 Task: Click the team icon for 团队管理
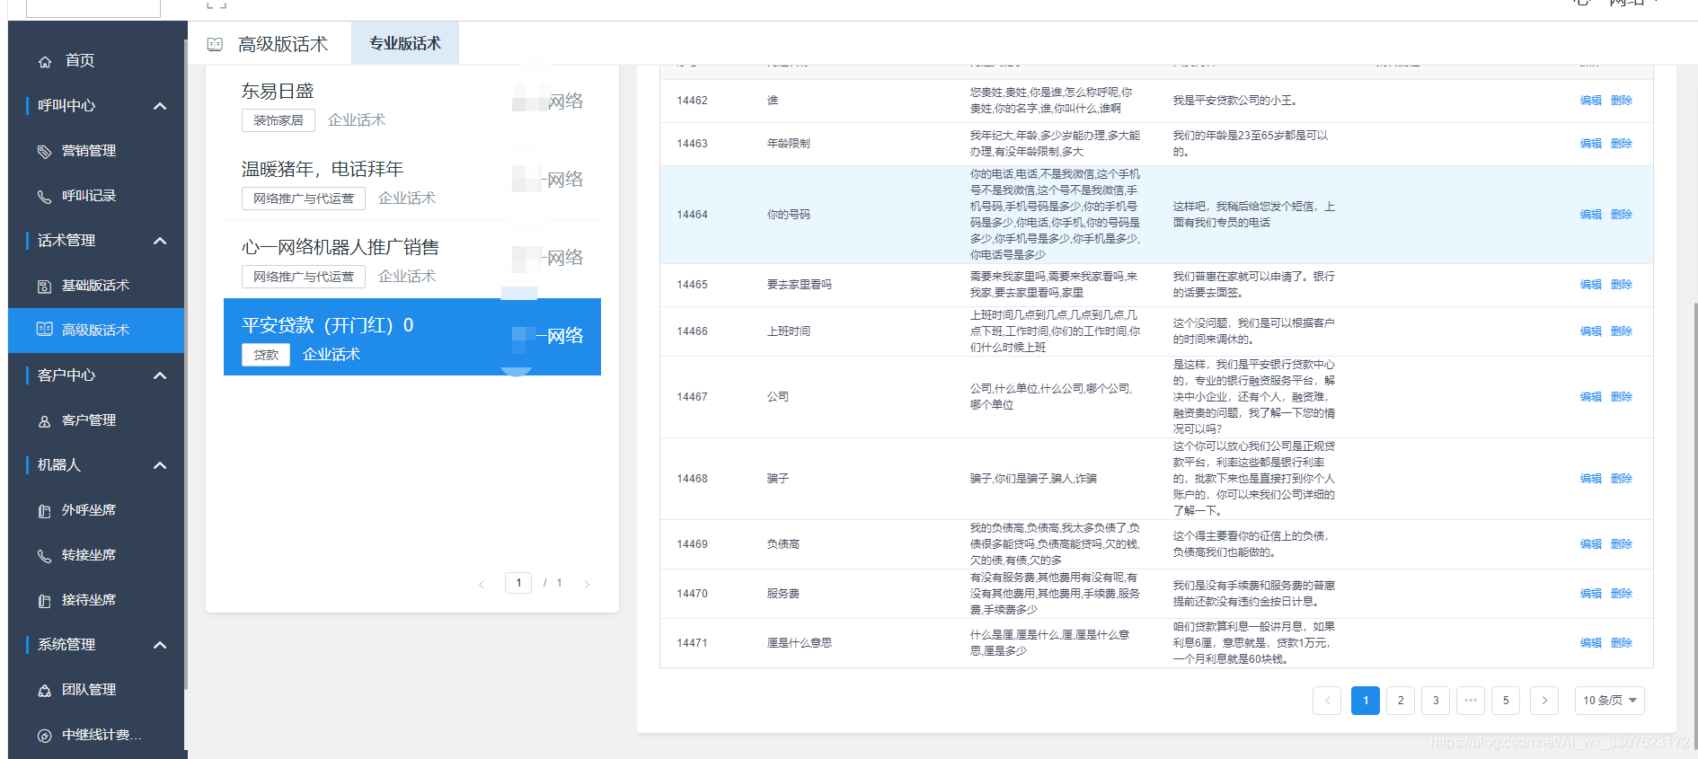(x=44, y=690)
